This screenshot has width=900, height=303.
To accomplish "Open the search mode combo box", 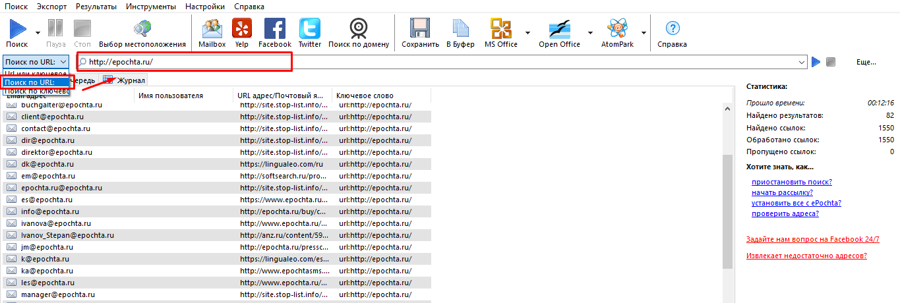I will tap(36, 62).
